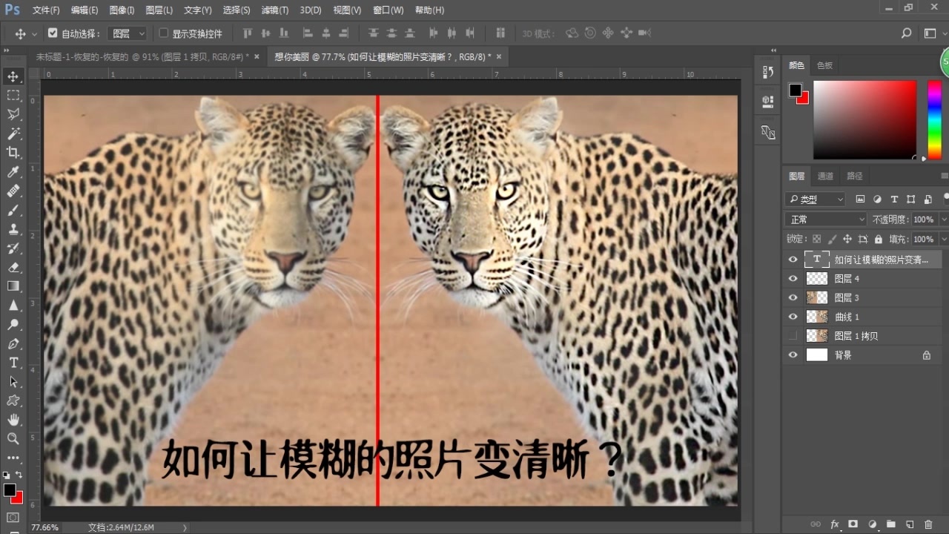Open the History panel icon

click(x=768, y=72)
